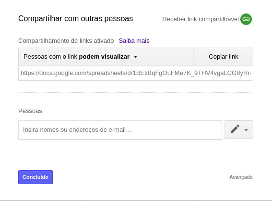Click the 'Compartilhar com outras pessoas' heading
Viewport: 272px width, 201px height.
click(x=75, y=18)
